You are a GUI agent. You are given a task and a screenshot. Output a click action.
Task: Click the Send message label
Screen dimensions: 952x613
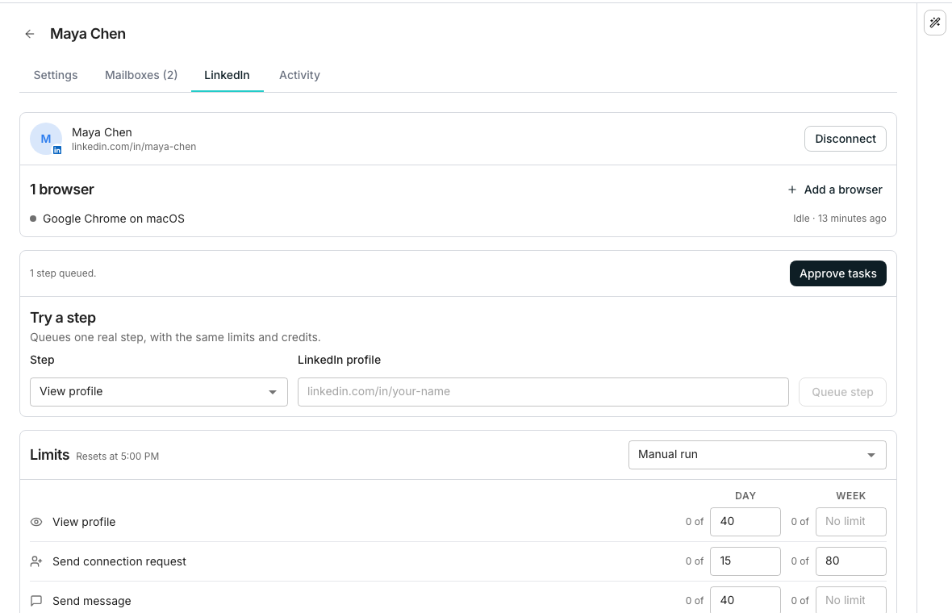click(x=92, y=601)
